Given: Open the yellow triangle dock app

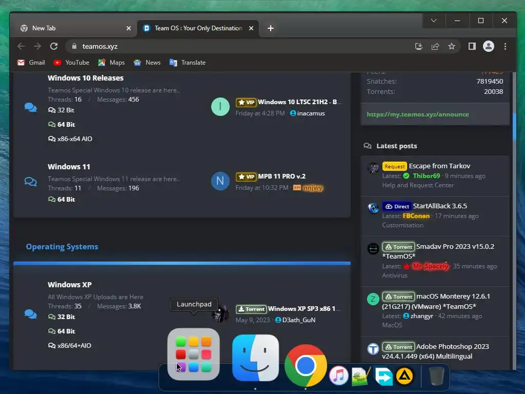Looking at the screenshot, I should 405,376.
